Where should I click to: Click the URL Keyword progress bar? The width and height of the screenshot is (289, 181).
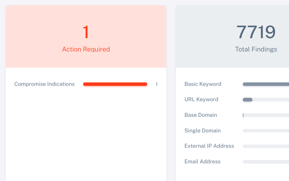[x=266, y=100]
